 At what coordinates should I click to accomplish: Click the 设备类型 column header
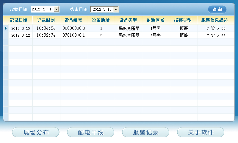(128, 20)
